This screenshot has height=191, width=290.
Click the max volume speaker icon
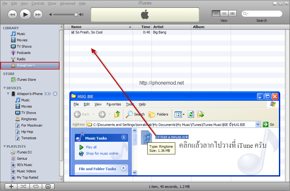tap(81, 15)
